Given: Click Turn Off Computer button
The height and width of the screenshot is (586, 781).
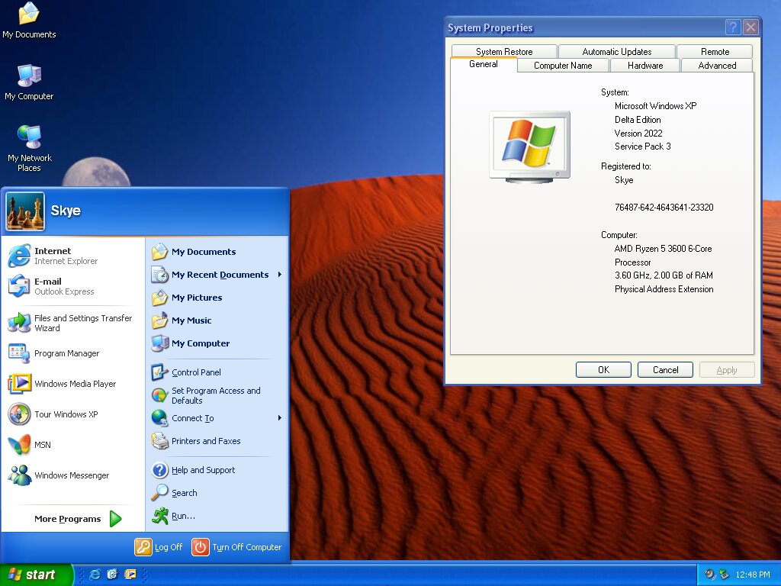Looking at the screenshot, I should pos(237,546).
